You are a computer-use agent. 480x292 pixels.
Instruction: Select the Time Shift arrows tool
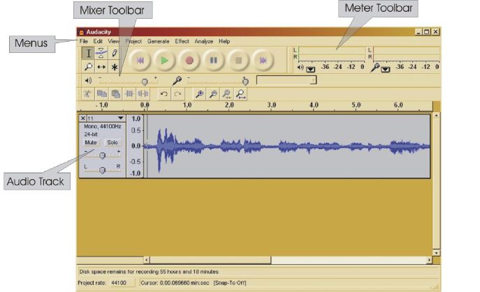point(101,67)
